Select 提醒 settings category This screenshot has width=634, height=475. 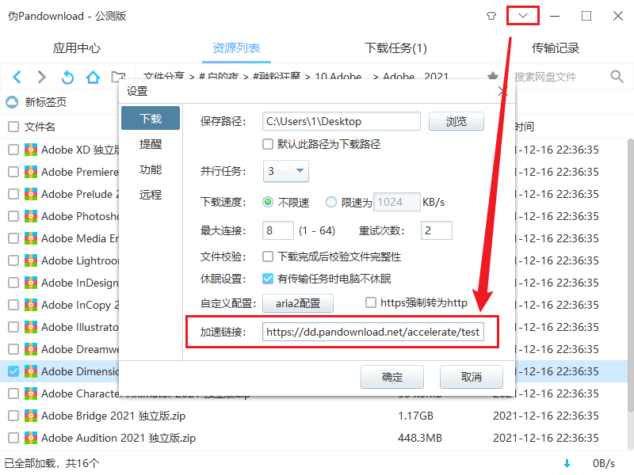pos(151,144)
